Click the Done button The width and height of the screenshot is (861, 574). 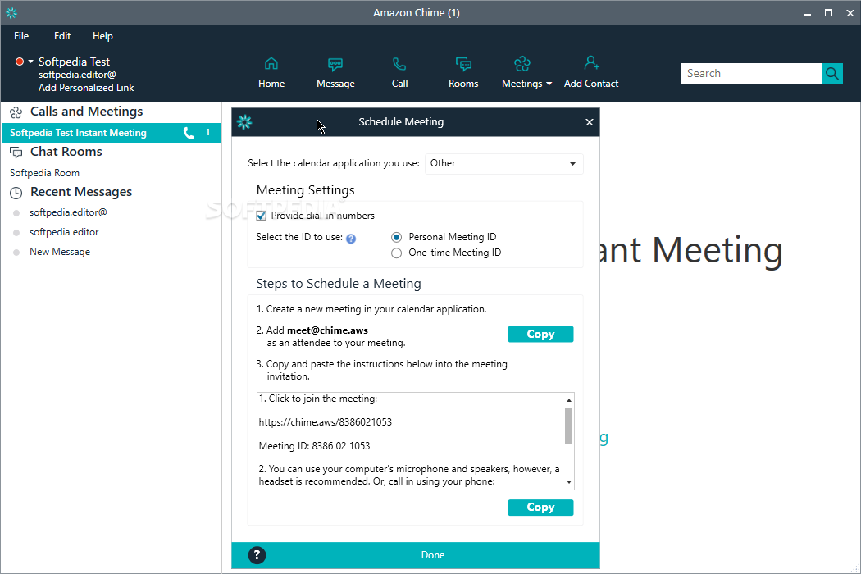433,555
